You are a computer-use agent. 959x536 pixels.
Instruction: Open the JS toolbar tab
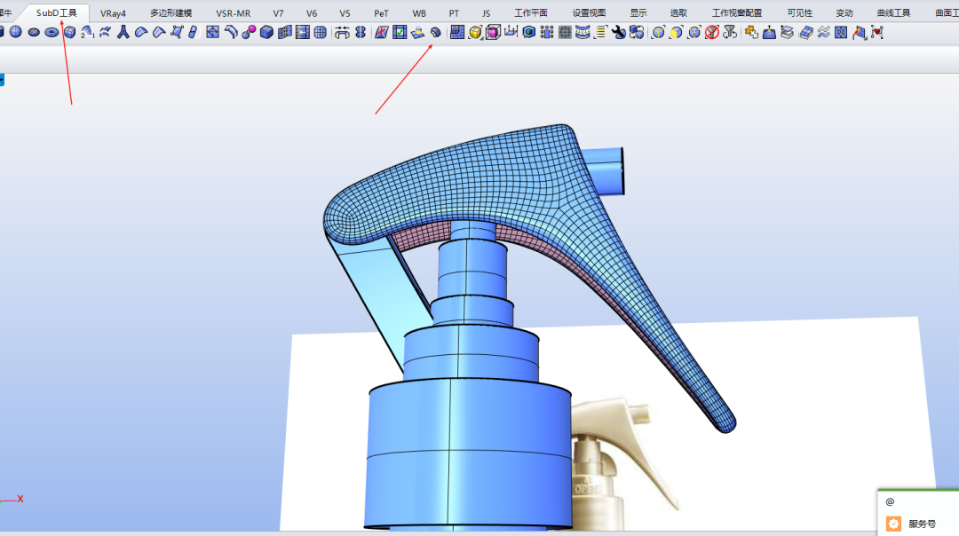(x=486, y=12)
